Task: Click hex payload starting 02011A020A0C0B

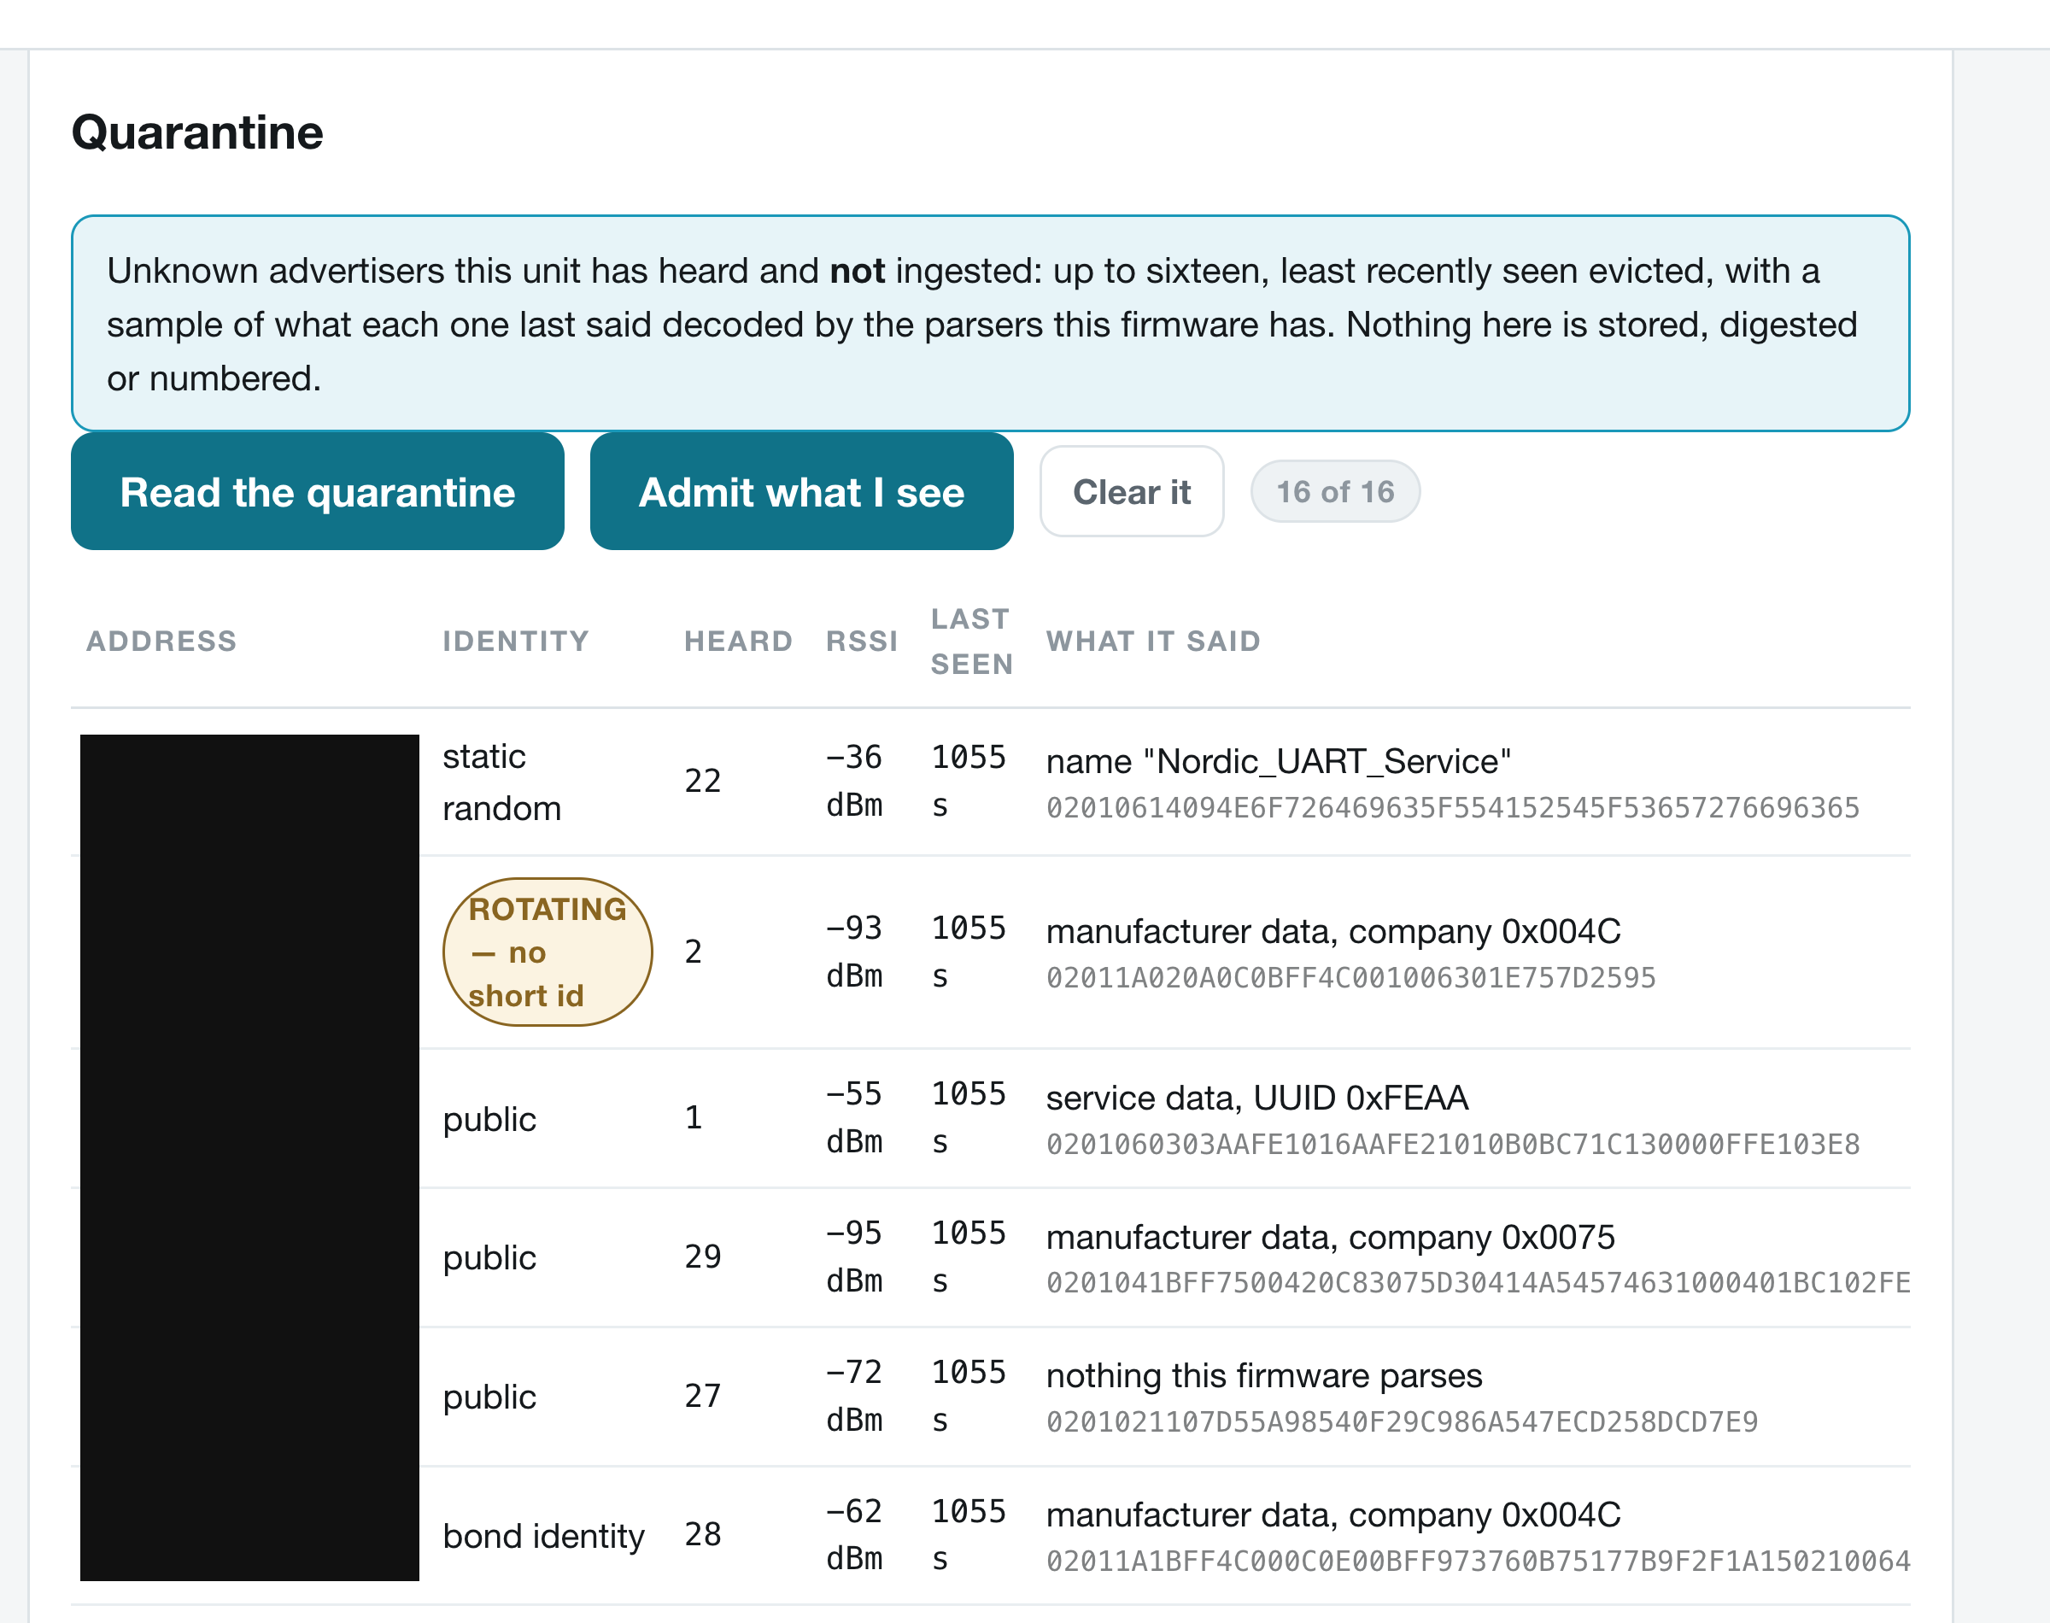Action: (1350, 978)
